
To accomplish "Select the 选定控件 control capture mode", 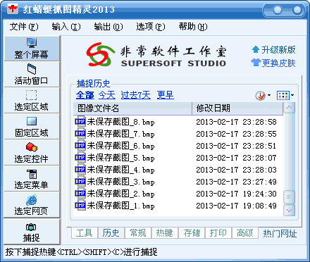I will click(32, 153).
